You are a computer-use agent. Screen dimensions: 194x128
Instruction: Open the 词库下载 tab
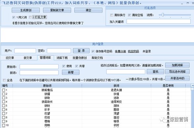click(62, 58)
